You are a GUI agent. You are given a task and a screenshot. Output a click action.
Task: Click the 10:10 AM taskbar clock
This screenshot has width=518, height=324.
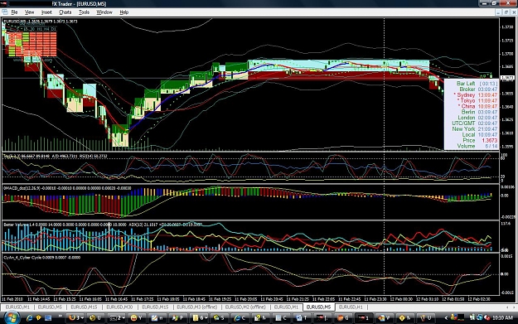(x=502, y=317)
